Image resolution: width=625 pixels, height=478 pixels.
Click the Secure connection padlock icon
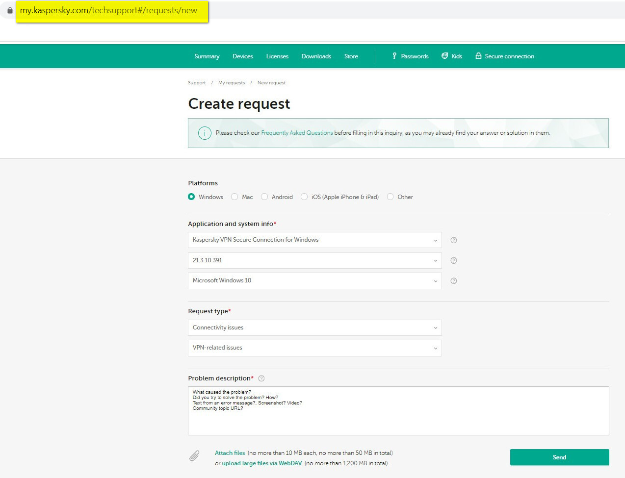tap(478, 56)
